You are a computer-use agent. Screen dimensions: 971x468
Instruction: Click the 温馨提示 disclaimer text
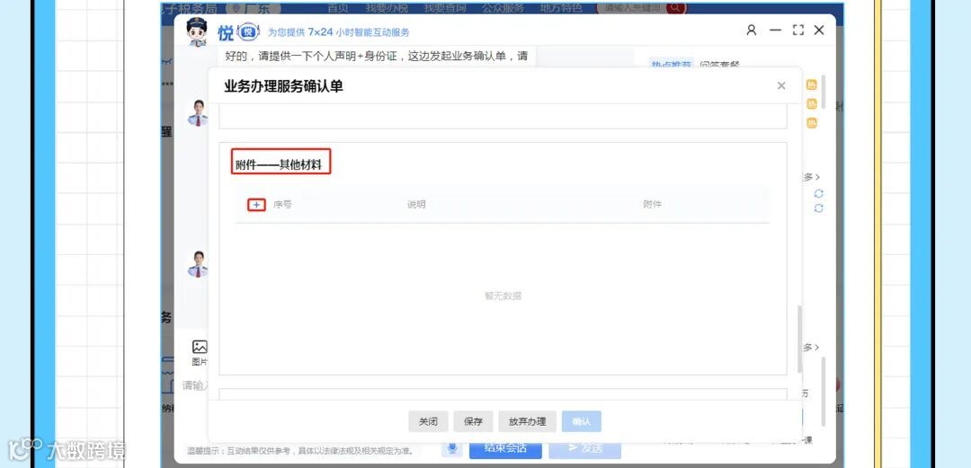(301, 451)
